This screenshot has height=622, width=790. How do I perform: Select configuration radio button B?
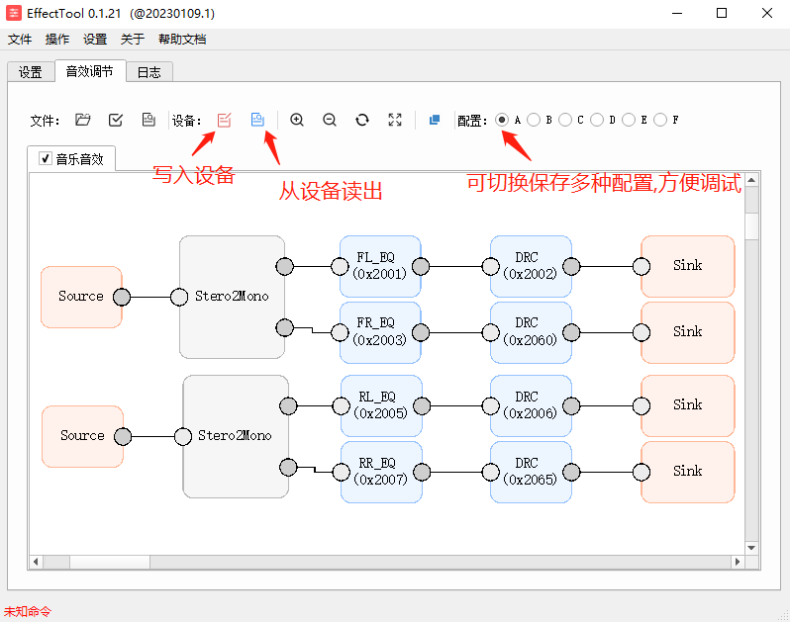[534, 120]
